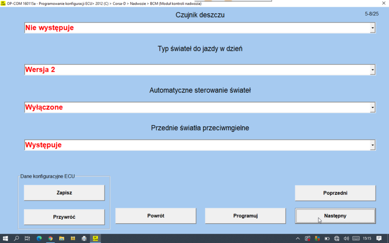The height and width of the screenshot is (243, 389).
Task: Advance using the Następny button
Action: [x=335, y=215]
